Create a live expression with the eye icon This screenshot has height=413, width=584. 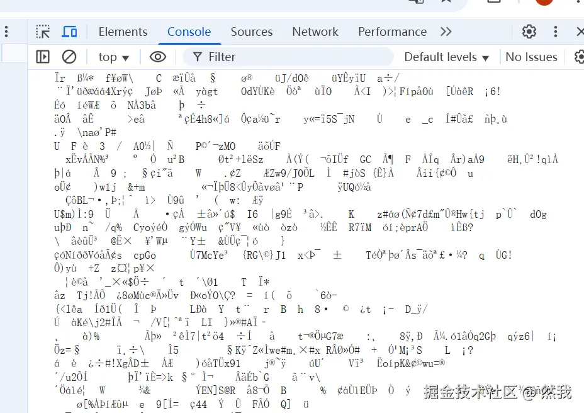[157, 57]
